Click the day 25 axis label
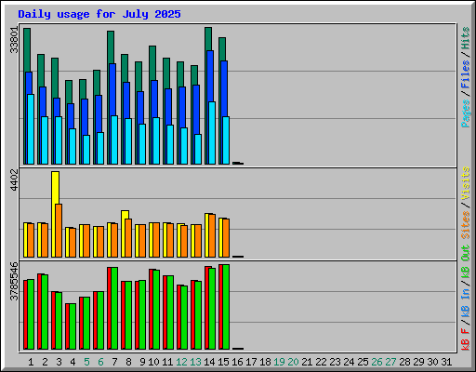476x372 pixels. [x=363, y=362]
